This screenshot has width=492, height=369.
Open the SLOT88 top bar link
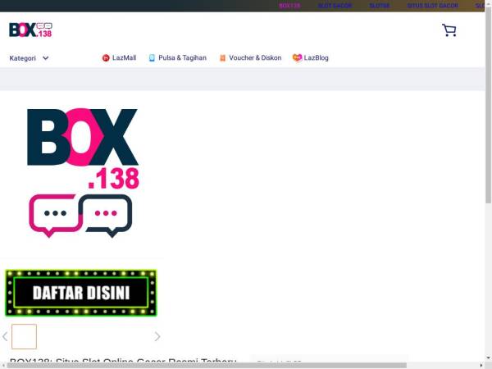pyautogui.click(x=380, y=6)
